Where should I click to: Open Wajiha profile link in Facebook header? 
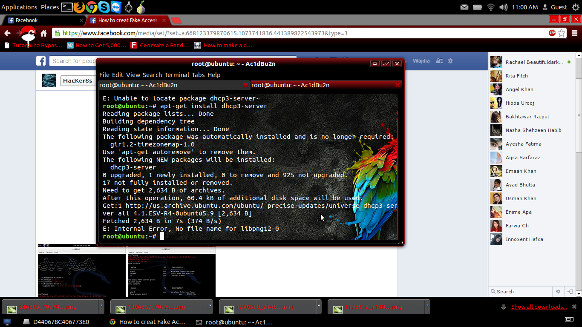point(421,61)
